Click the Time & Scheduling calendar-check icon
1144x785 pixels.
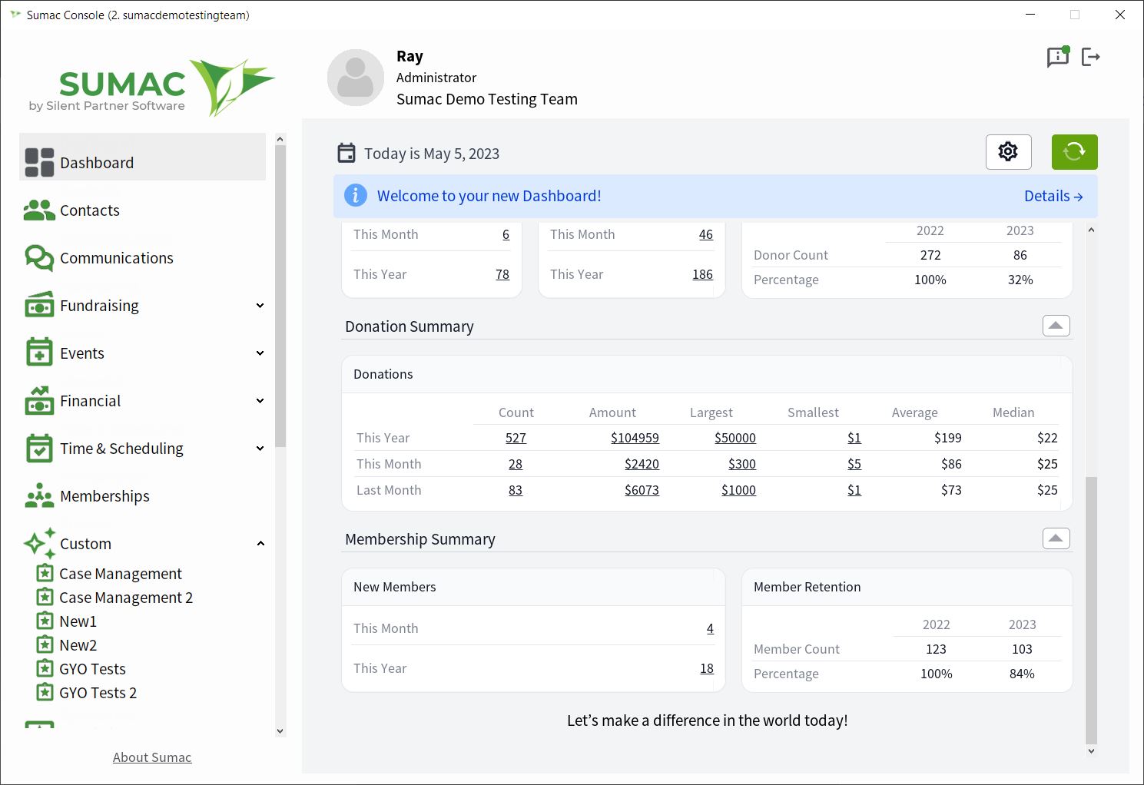tap(39, 448)
